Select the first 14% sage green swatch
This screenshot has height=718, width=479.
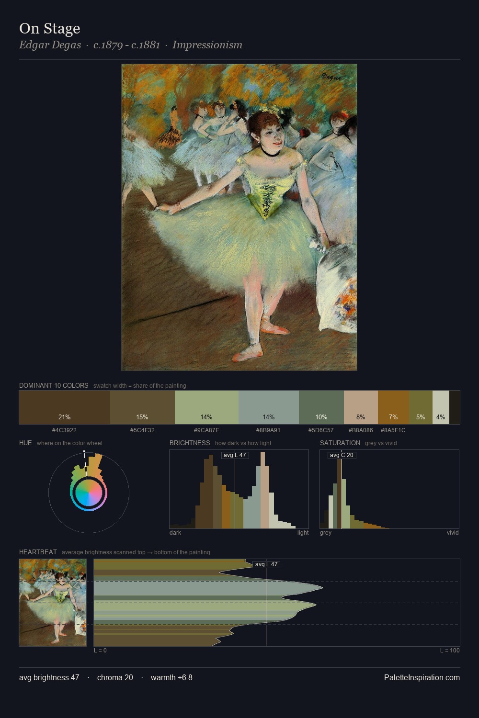tap(206, 407)
